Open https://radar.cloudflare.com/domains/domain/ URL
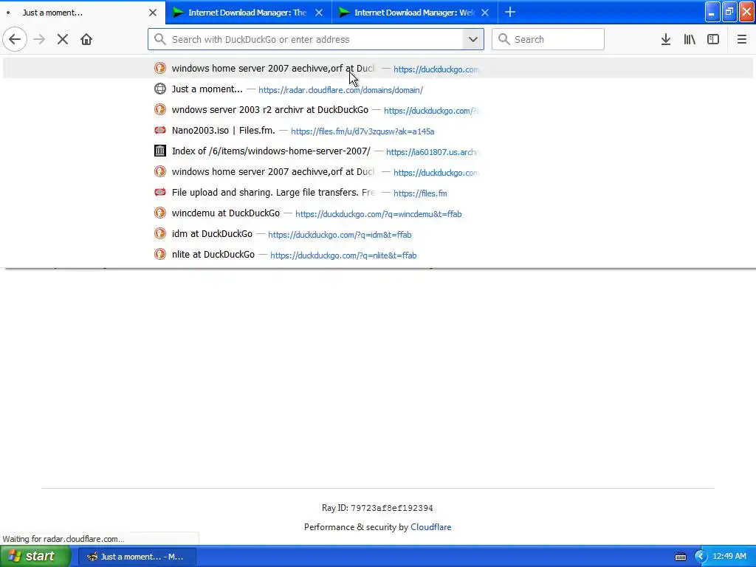The width and height of the screenshot is (756, 567). pos(340,90)
